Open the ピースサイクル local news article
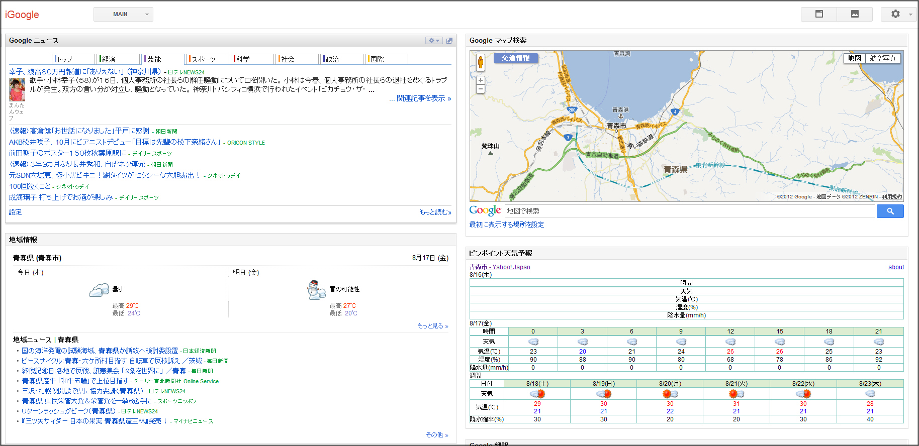The image size is (919, 446). point(112,361)
